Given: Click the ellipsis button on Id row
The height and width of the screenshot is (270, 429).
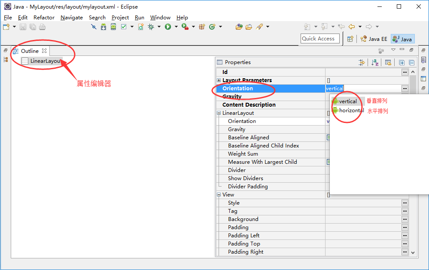Looking at the screenshot, I should click(405, 72).
